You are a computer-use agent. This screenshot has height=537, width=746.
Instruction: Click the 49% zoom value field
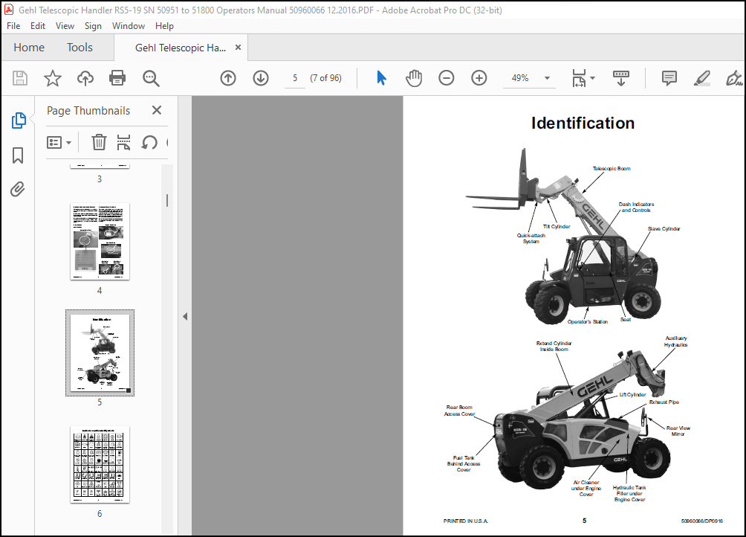pos(520,78)
